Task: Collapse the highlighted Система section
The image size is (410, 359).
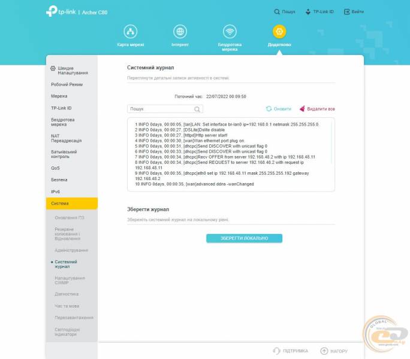Action: [72, 203]
